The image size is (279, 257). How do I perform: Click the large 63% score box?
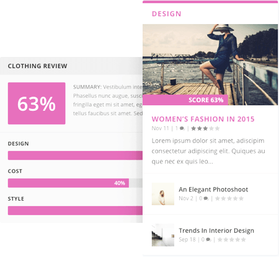point(37,103)
